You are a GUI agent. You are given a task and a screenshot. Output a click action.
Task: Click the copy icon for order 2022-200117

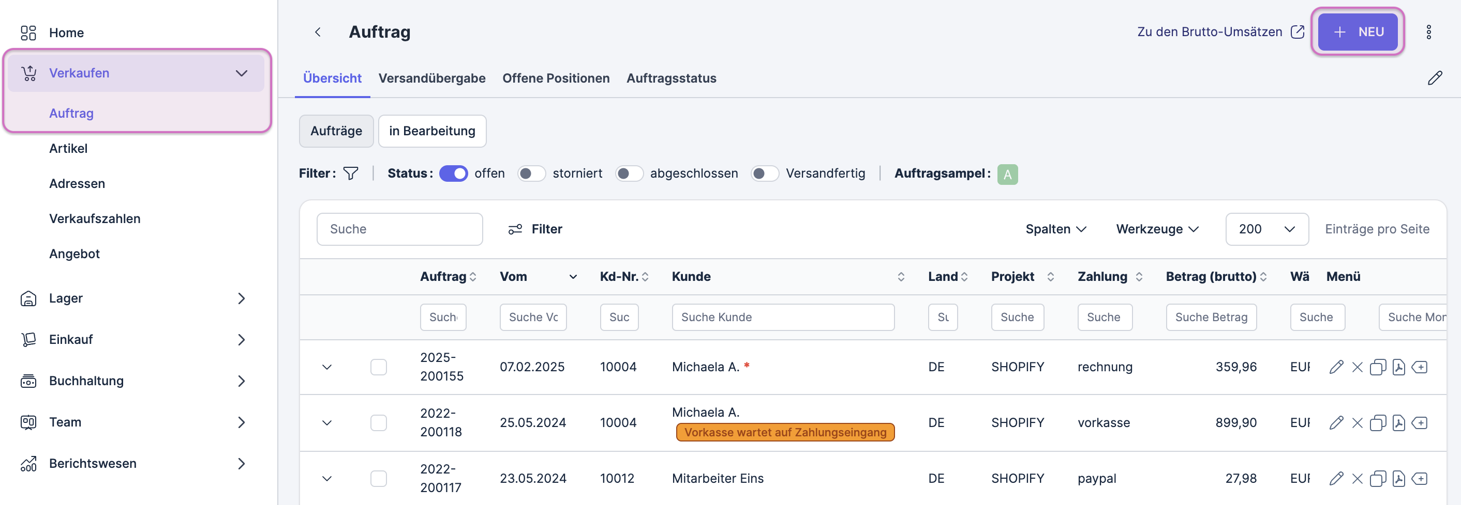coord(1377,478)
